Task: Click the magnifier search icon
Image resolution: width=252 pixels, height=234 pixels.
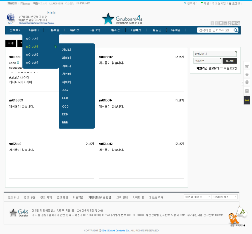Action: (236, 30)
